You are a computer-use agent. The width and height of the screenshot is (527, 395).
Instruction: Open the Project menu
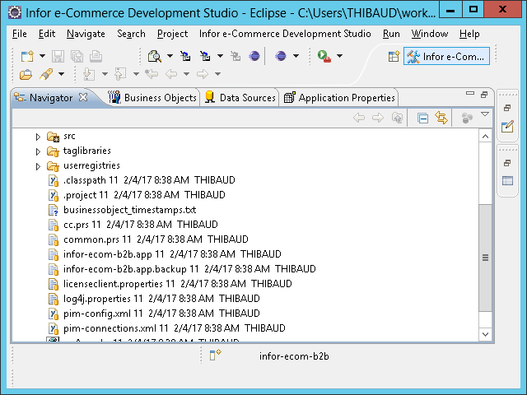(172, 34)
